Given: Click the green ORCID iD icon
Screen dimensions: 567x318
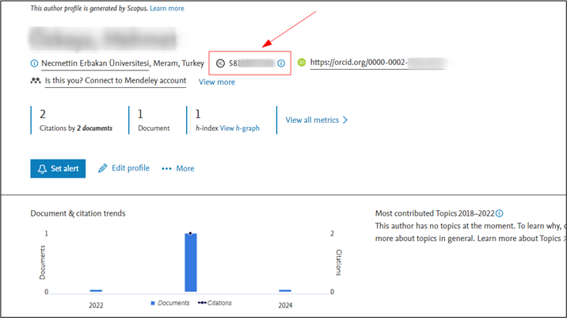Looking at the screenshot, I should 302,63.
